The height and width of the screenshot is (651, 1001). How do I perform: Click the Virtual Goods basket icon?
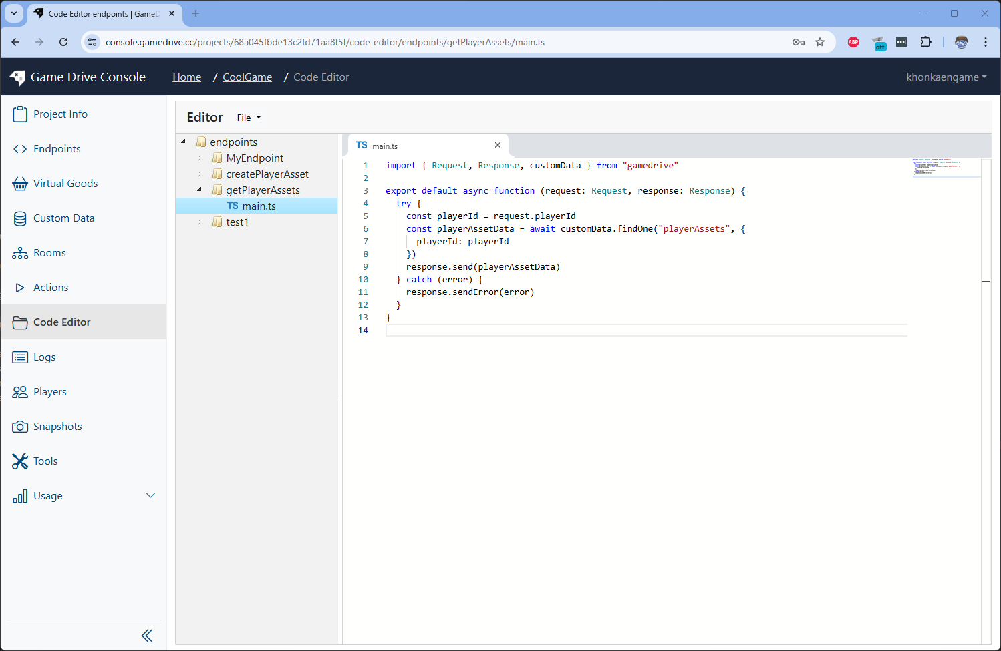[x=20, y=184]
